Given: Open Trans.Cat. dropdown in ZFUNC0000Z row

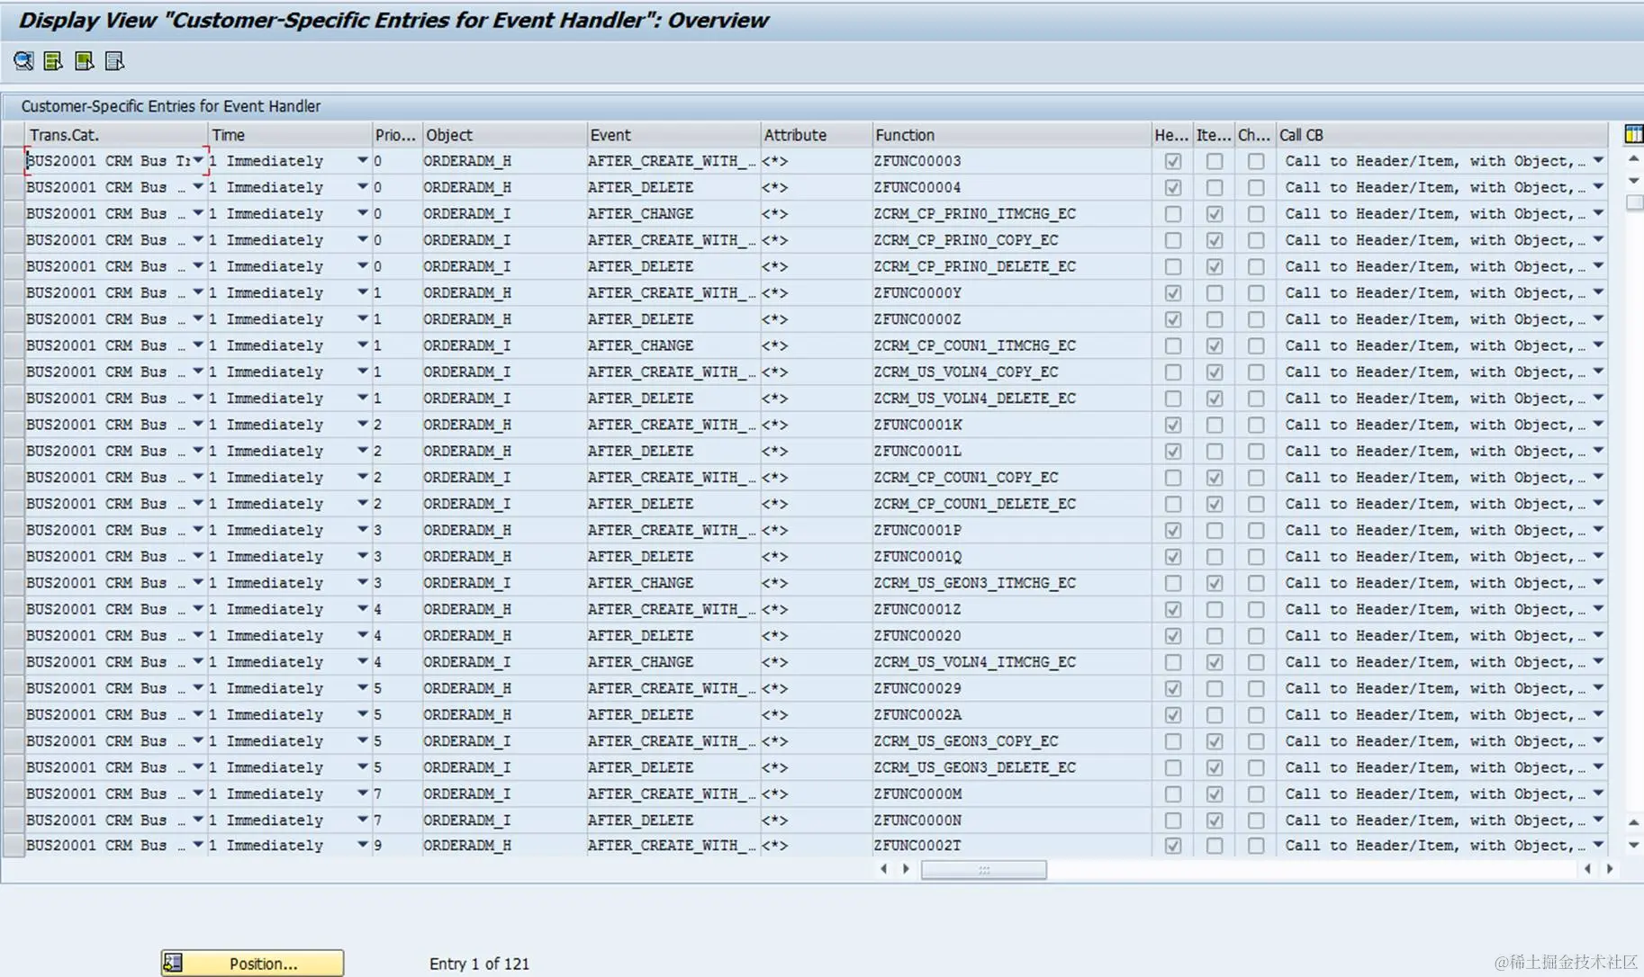Looking at the screenshot, I should (x=198, y=318).
